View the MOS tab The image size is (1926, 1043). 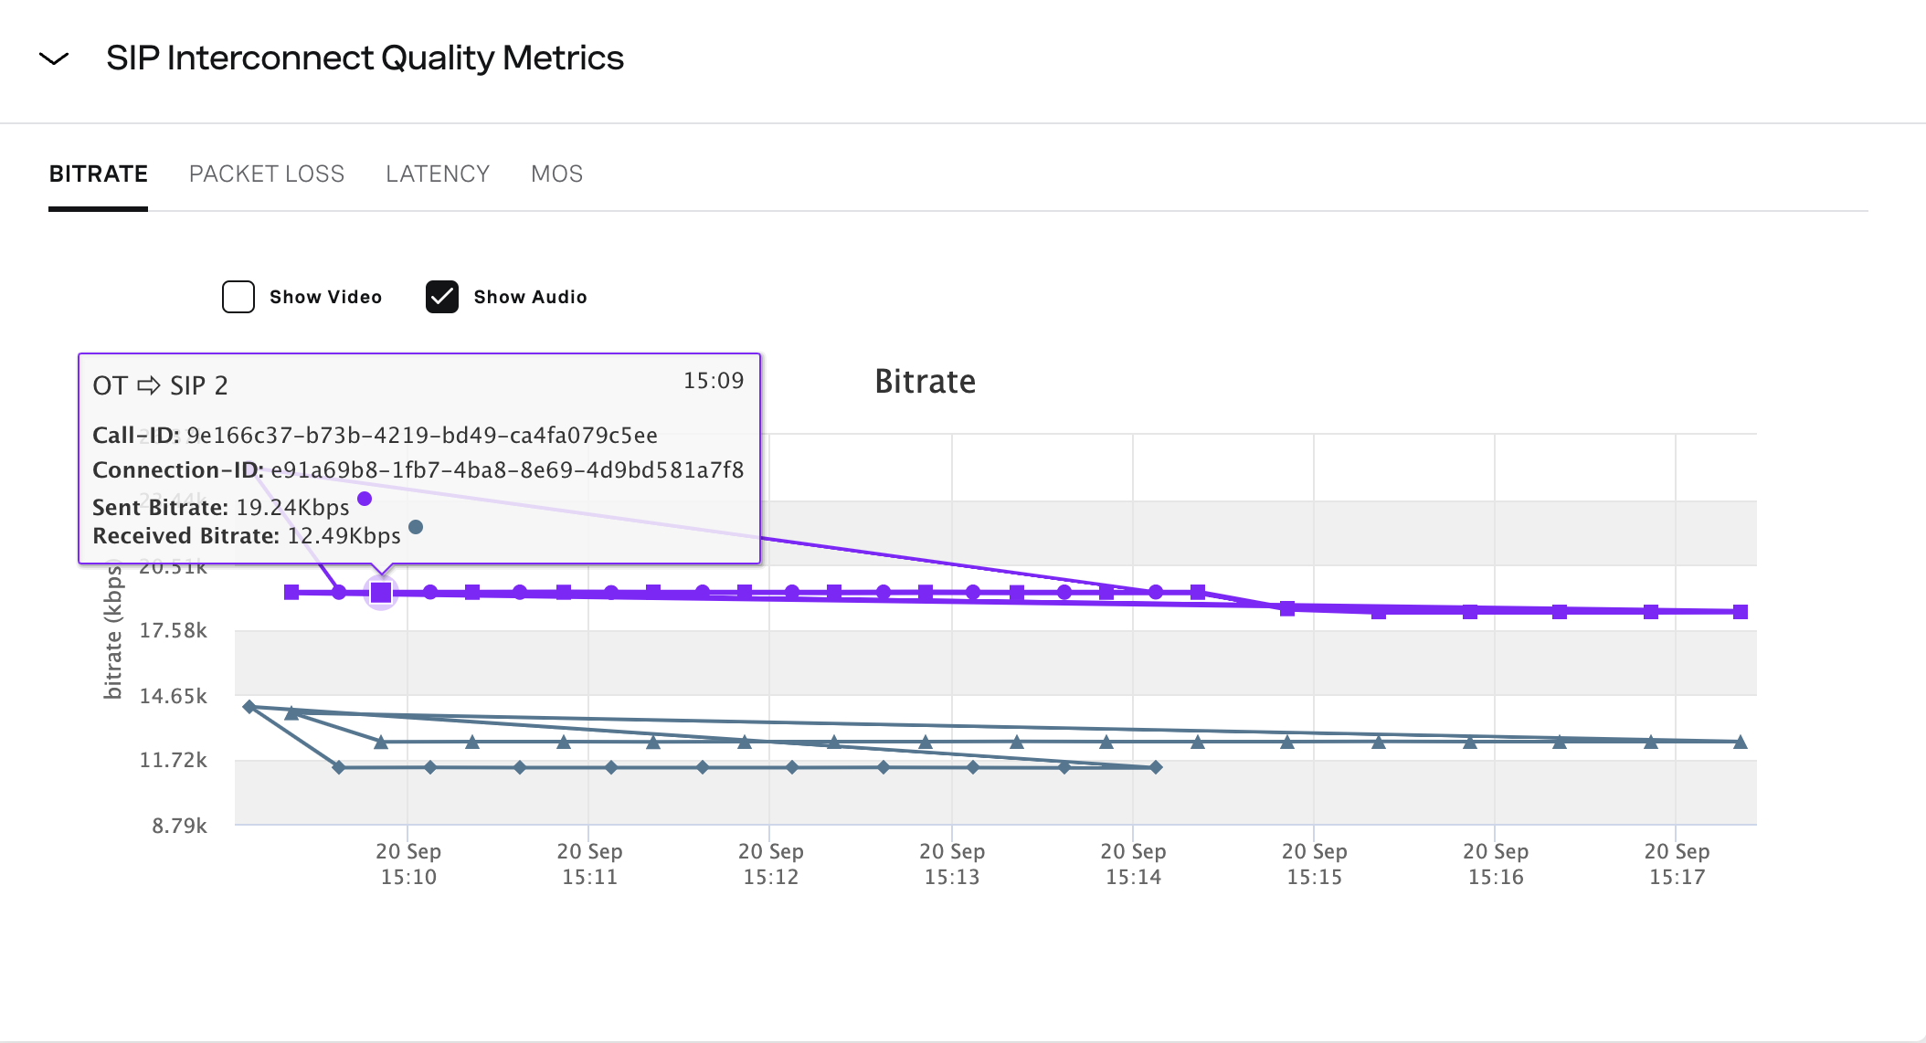[556, 174]
